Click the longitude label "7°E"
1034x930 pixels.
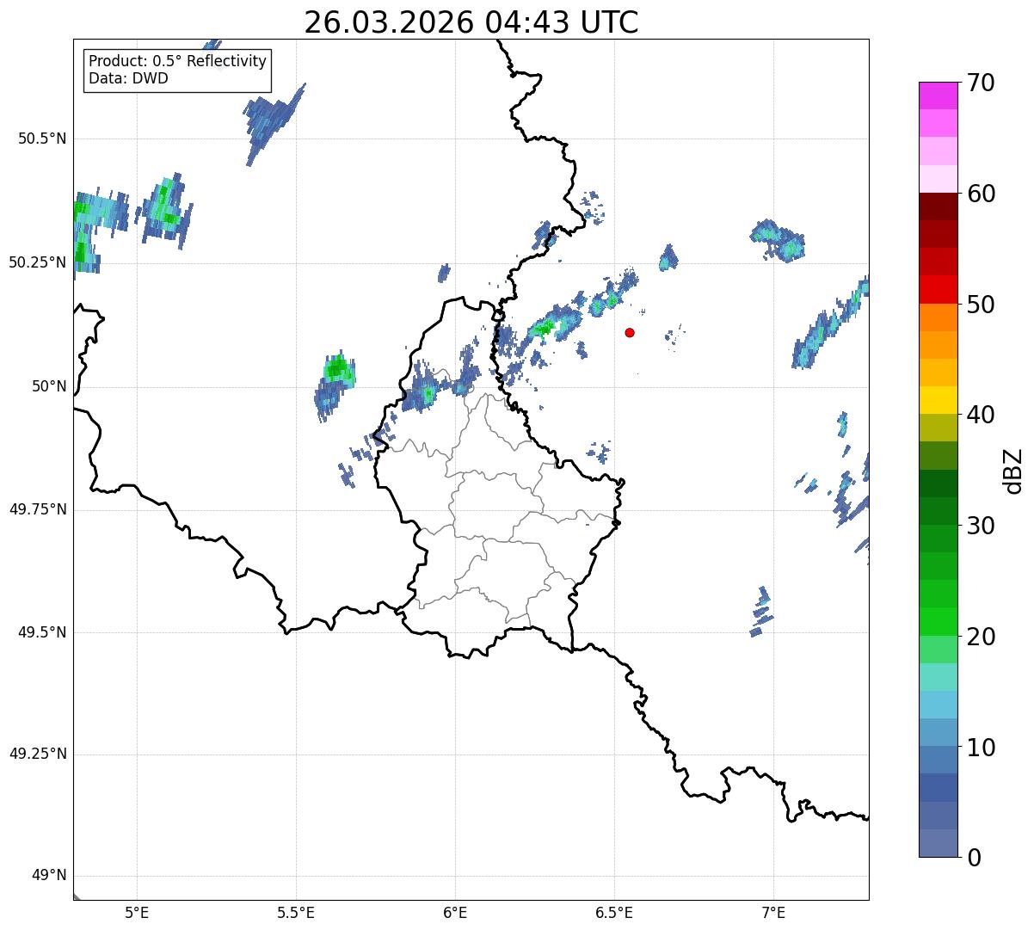[773, 912]
